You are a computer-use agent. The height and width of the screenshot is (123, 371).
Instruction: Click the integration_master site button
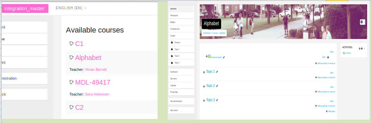click(25, 9)
